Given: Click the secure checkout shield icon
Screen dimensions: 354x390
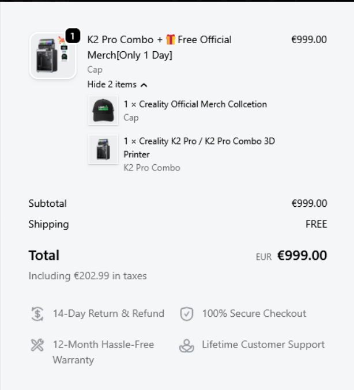Looking at the screenshot, I should click(186, 314).
